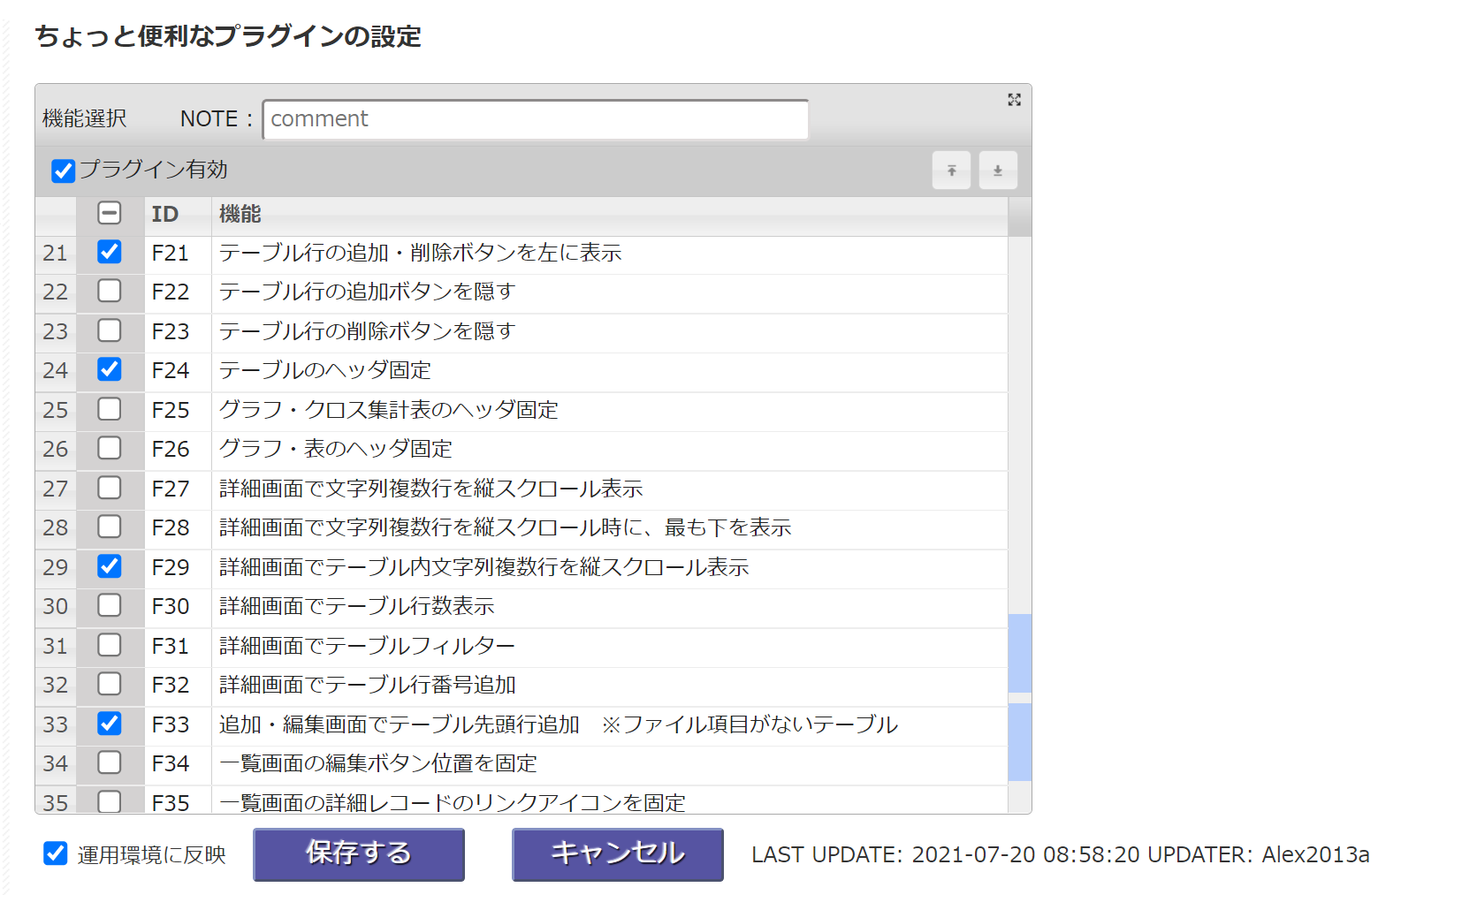
Task: Click text 詳細画面で文字列複数行を縦スクロール表示
Action: tap(431, 489)
